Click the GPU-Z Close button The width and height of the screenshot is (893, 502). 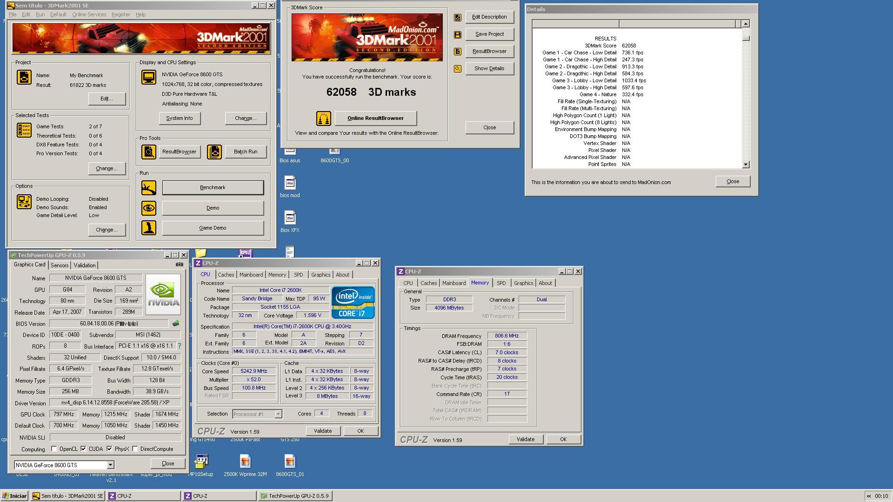pyautogui.click(x=168, y=464)
